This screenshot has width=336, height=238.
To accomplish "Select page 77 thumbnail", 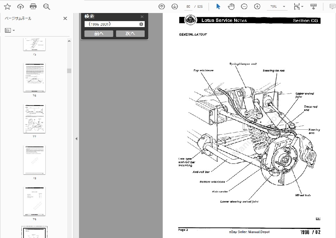I will tap(34, 118).
